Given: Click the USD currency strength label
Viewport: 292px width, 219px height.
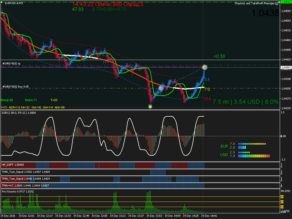Looking at the screenshot, I should [x=224, y=155].
